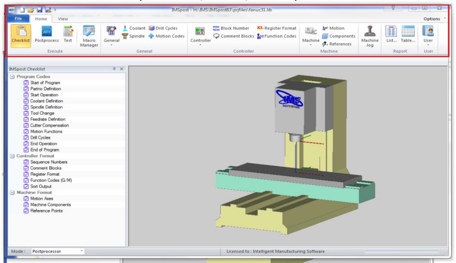Toggle the Start of Program checkbox
456x263 pixels.
26,83
